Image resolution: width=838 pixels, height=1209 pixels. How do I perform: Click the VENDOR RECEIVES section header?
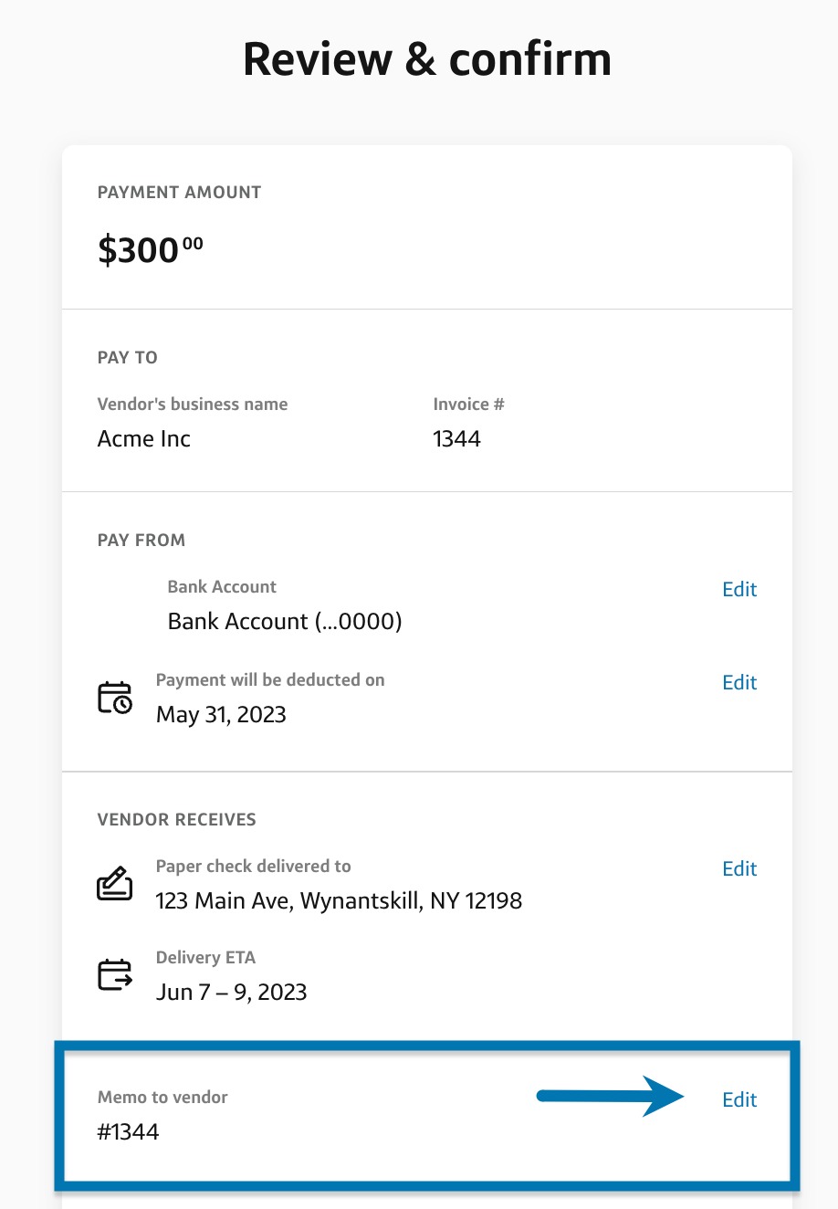pos(176,820)
